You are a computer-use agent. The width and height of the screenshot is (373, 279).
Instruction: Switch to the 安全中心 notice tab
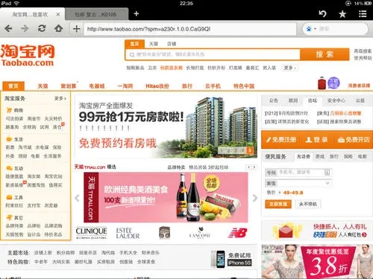tap(336, 100)
